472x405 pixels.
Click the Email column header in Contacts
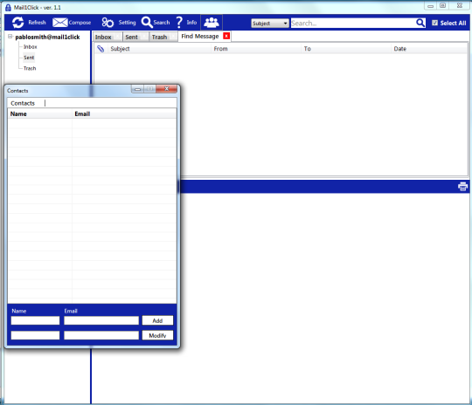(x=124, y=114)
